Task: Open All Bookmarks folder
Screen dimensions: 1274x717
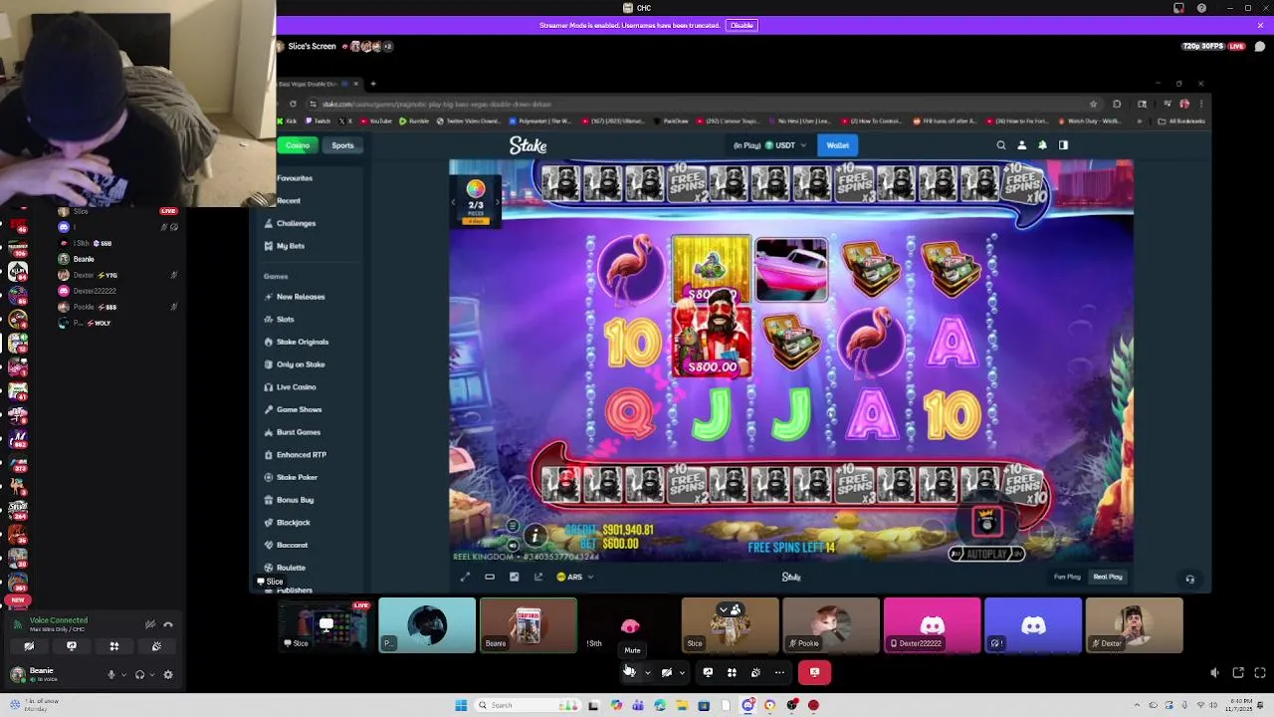Action: tap(1181, 121)
